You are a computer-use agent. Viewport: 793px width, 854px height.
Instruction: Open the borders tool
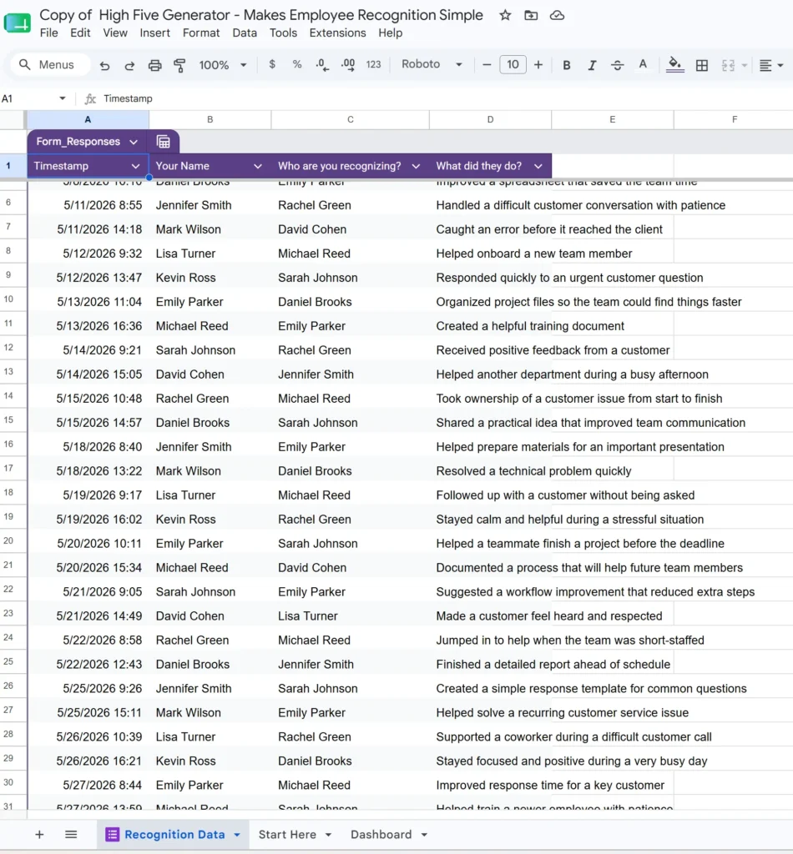click(702, 65)
